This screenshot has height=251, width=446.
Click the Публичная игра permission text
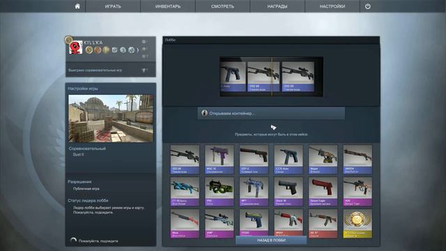point(86,188)
